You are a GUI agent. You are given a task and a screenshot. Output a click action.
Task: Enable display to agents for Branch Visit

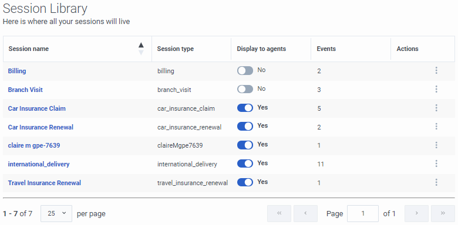pos(245,89)
